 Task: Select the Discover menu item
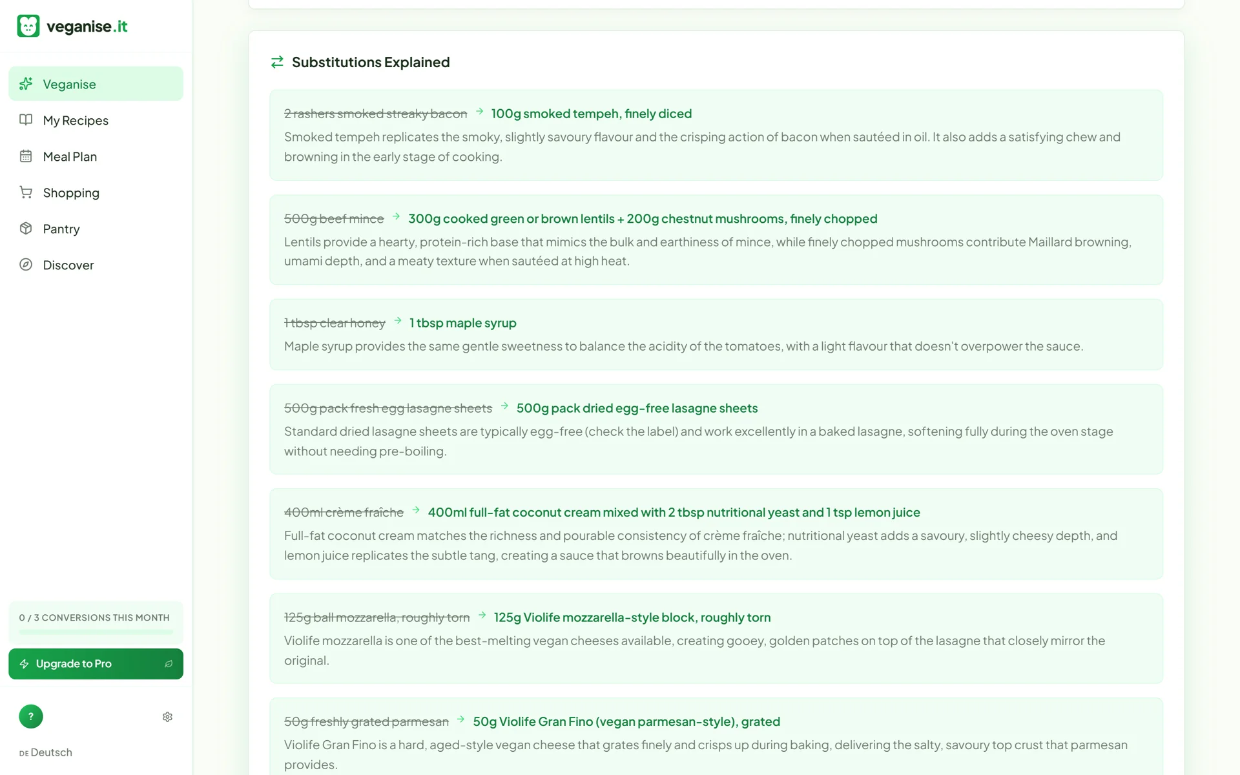96,265
